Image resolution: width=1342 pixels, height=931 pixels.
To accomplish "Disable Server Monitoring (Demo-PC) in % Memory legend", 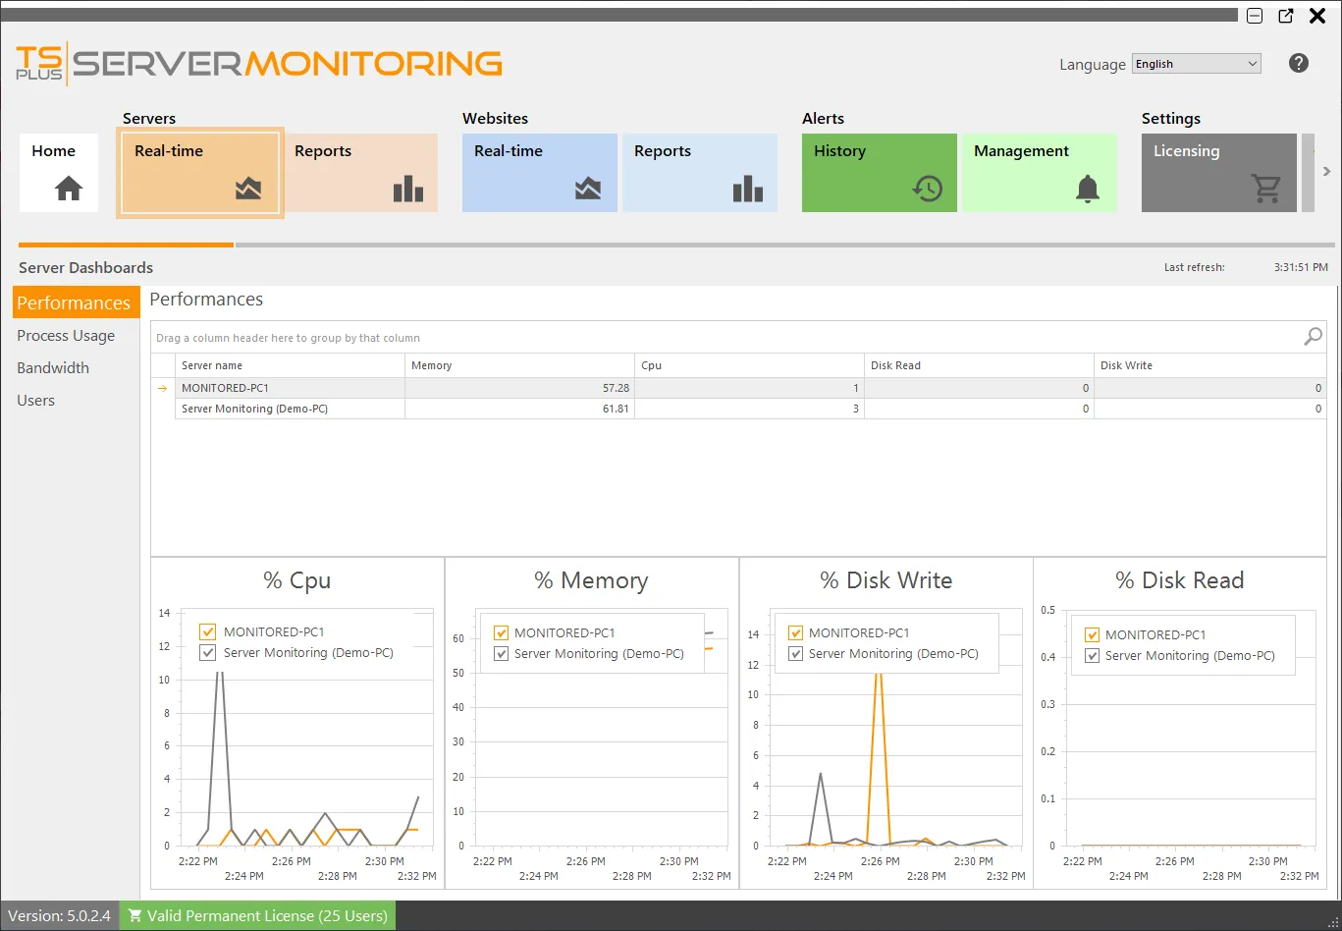I will pyautogui.click(x=501, y=653).
